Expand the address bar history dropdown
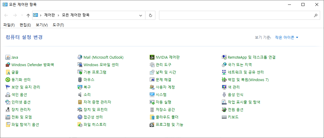Image resolution: width=324 pixels, height=138 pixels. (141, 15)
